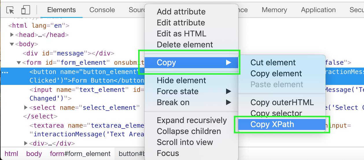Open the Force state submenu

178,91
